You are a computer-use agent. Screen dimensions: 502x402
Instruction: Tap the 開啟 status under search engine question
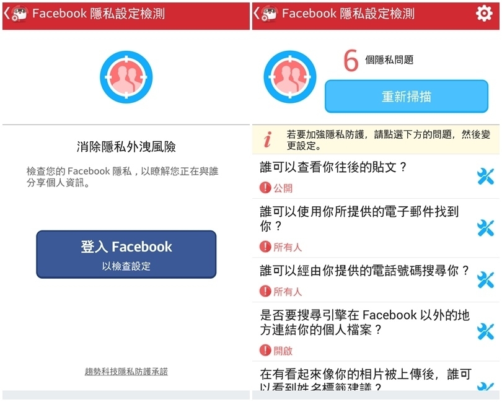(x=283, y=351)
